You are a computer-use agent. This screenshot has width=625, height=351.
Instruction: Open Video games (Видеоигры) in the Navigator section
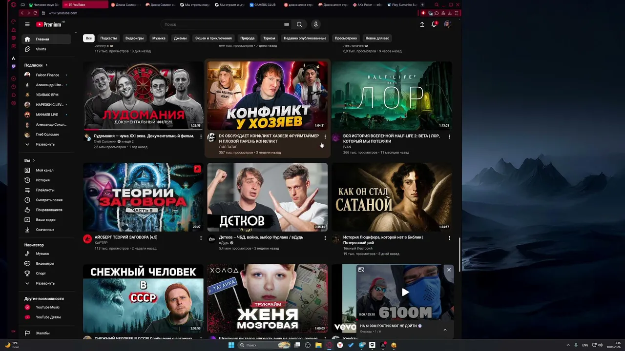(x=47, y=264)
